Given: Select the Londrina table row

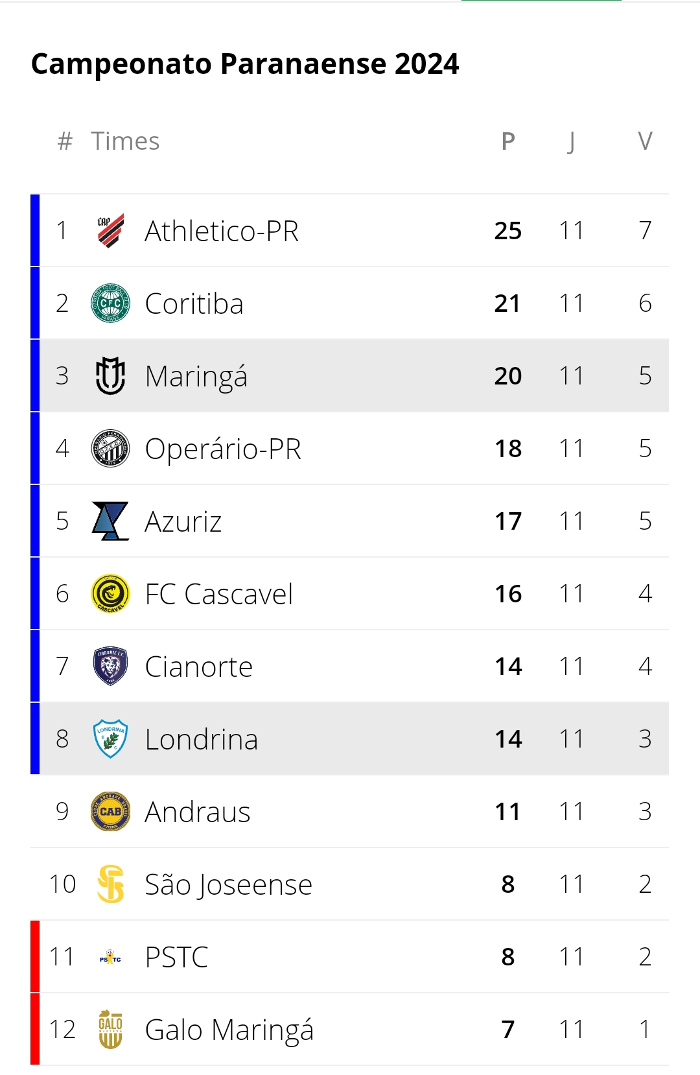Looking at the screenshot, I should 349,739.
